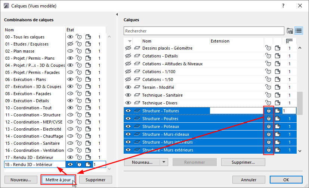Select 02 - Plan masse combination
This screenshot has height=188, width=309.
tap(20, 51)
